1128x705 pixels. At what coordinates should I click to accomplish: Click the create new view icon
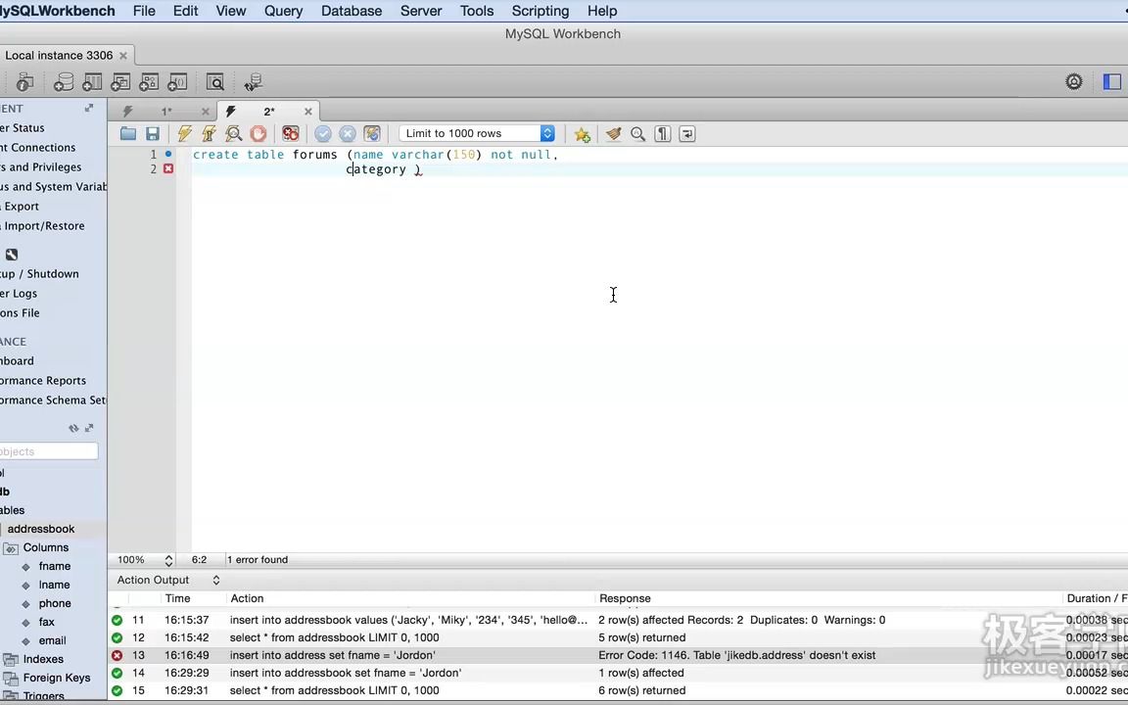coord(119,82)
